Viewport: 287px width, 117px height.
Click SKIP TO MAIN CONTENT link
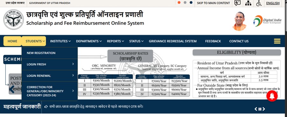(x=213, y=3)
